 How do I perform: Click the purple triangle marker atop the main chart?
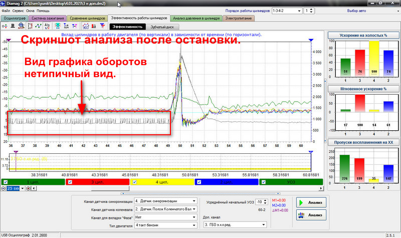[9, 40]
